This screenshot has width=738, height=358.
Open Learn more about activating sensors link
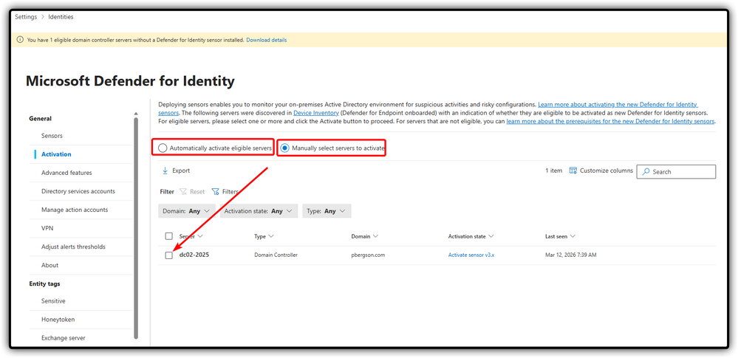tap(618, 104)
